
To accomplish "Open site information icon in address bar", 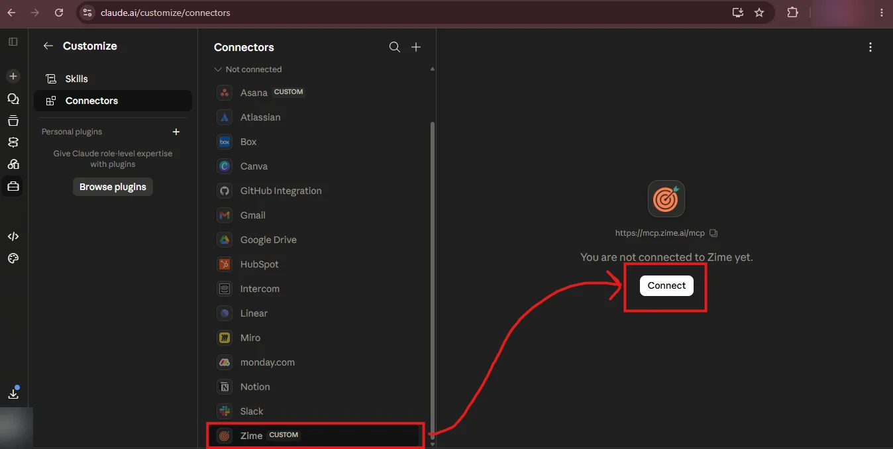I will [87, 13].
